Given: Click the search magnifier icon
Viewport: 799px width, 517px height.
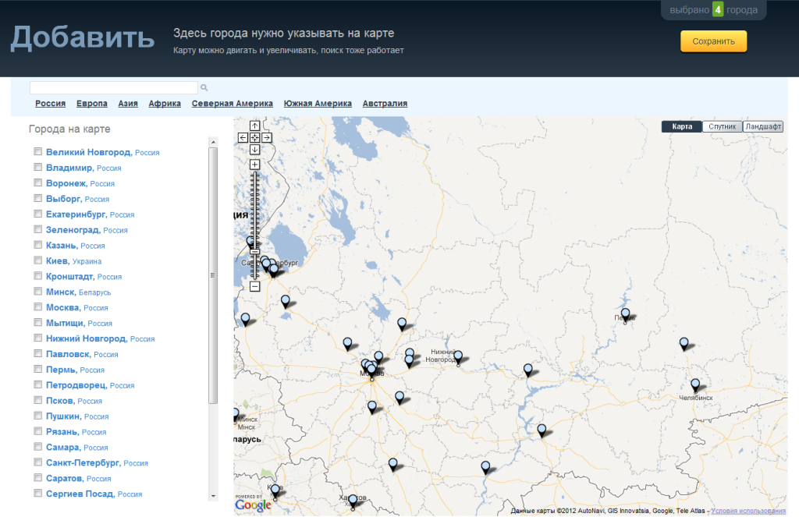Looking at the screenshot, I should 204,88.
